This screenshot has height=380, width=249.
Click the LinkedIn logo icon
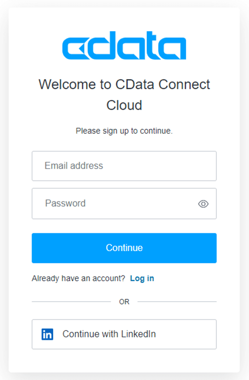(47, 334)
